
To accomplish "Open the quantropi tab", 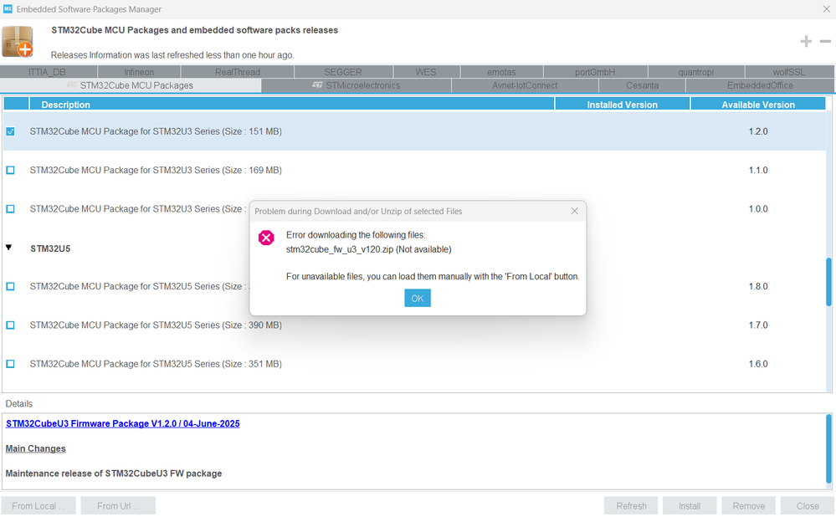I will 695,72.
